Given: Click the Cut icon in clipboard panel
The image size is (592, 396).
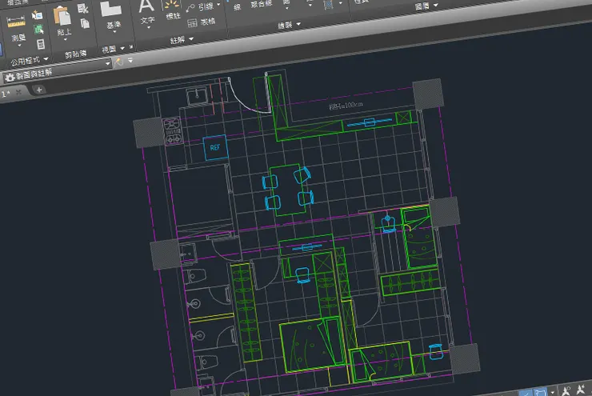Looking at the screenshot, I should 82,8.
